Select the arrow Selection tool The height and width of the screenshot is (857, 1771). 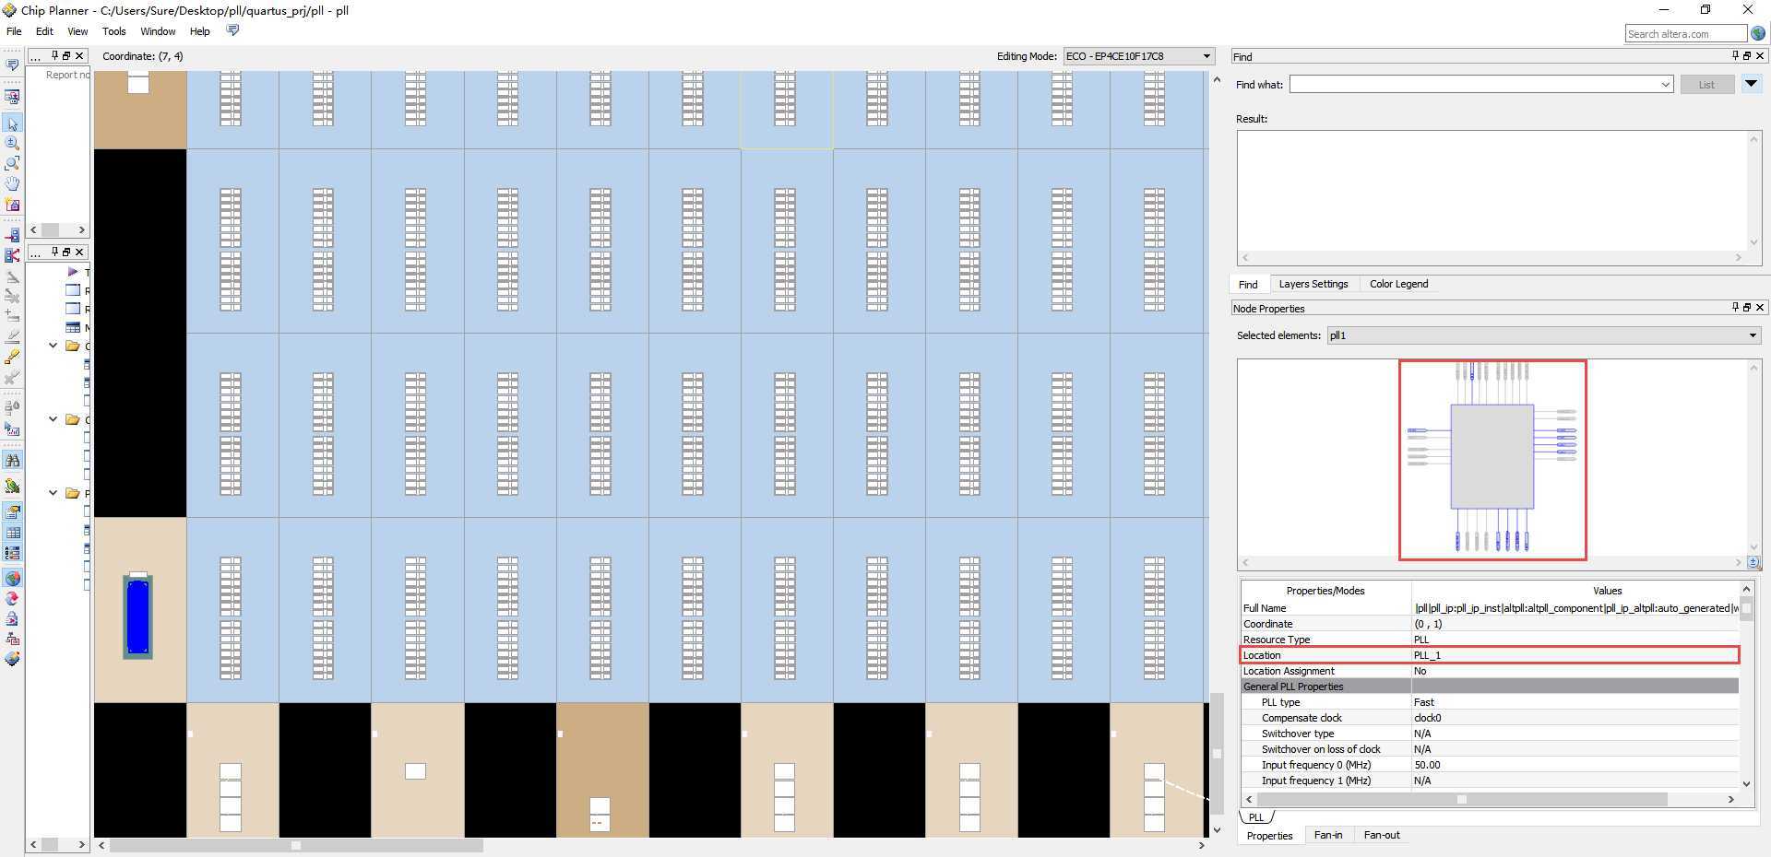click(12, 123)
